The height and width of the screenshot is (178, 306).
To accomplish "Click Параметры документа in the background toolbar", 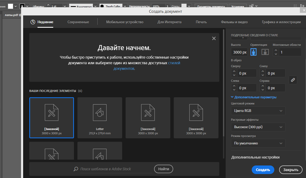I will (x=211, y=6).
